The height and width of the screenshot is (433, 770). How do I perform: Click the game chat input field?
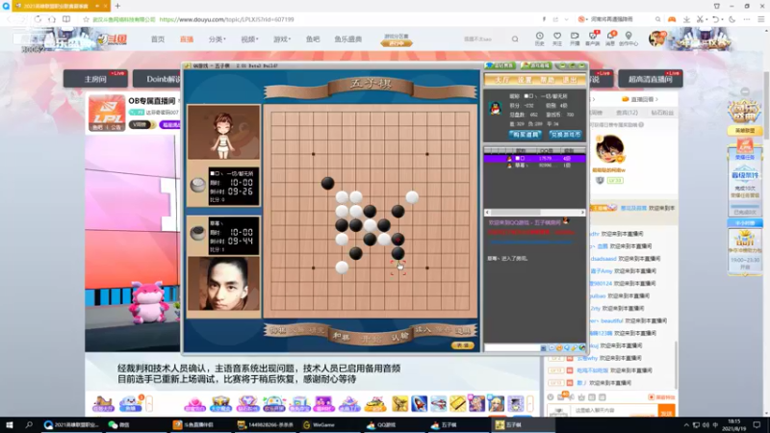click(x=511, y=347)
